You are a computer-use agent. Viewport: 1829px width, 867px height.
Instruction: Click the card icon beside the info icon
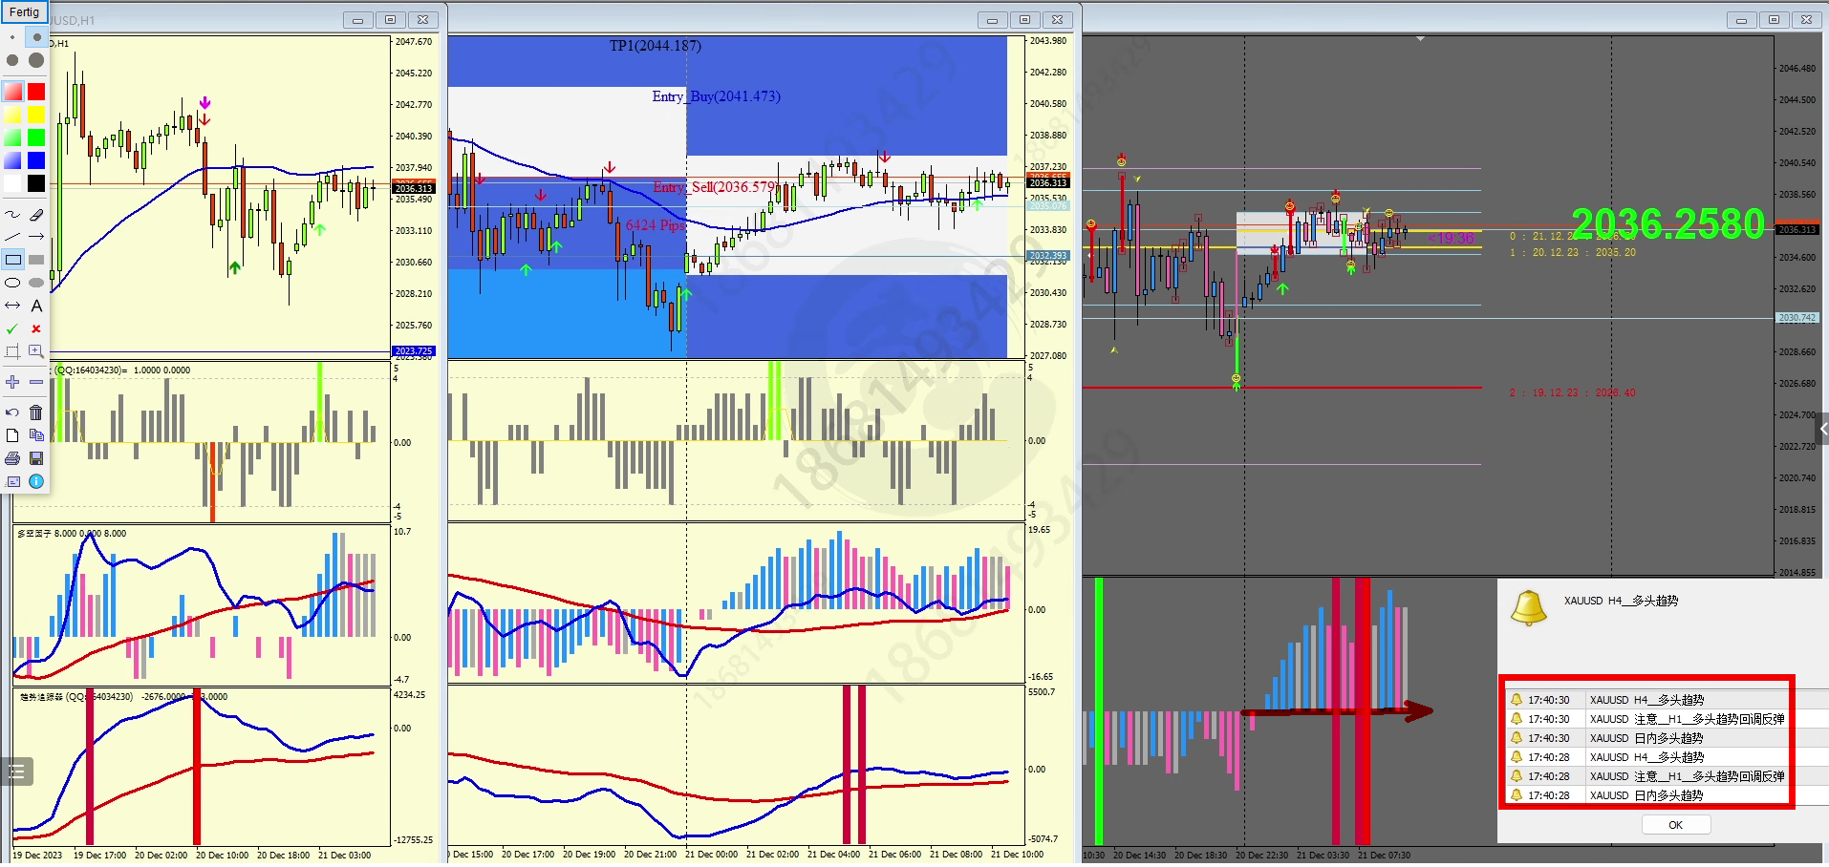coord(12,481)
